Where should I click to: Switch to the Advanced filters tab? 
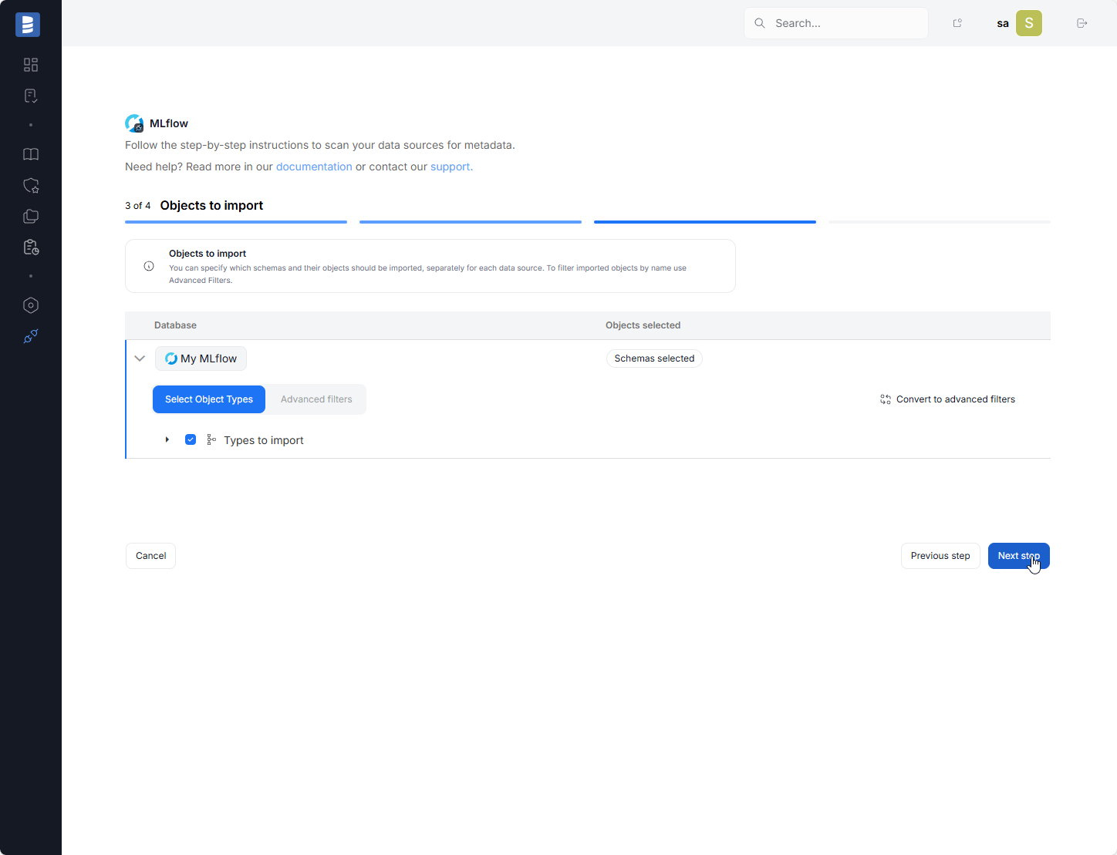coord(316,399)
